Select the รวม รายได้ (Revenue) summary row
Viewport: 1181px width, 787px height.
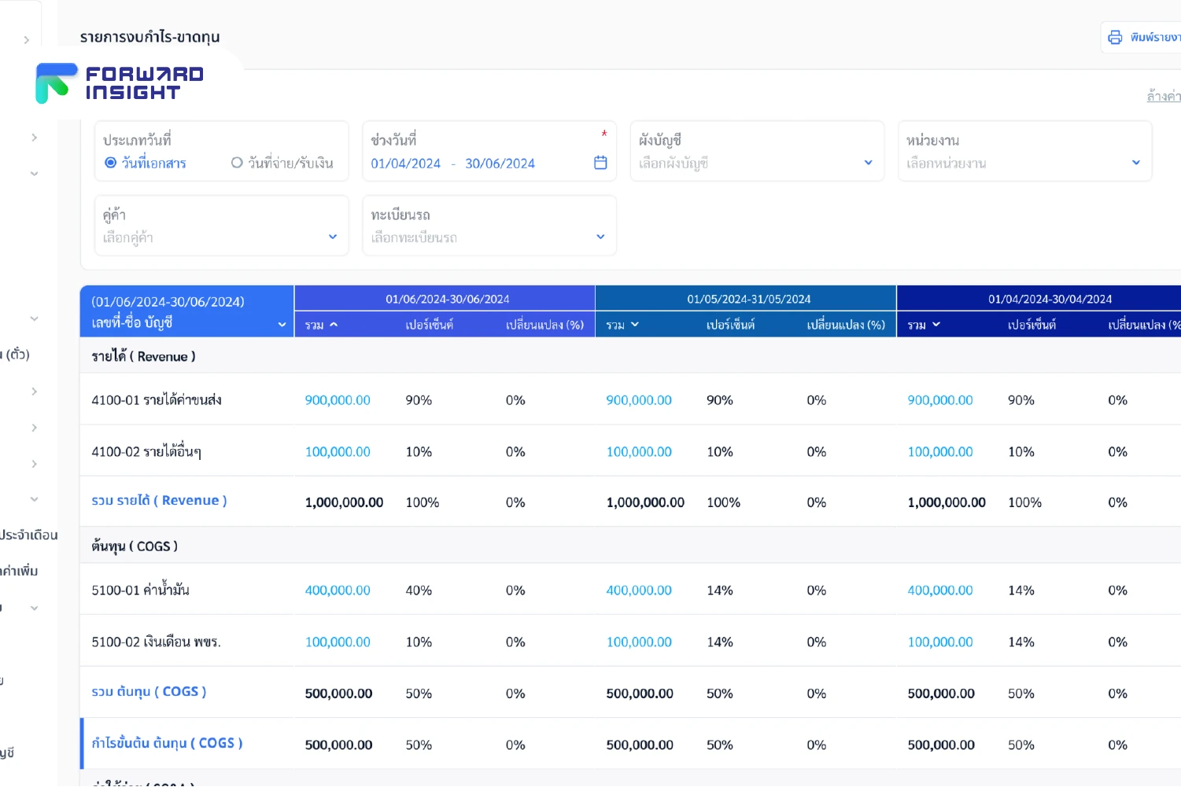click(x=159, y=501)
